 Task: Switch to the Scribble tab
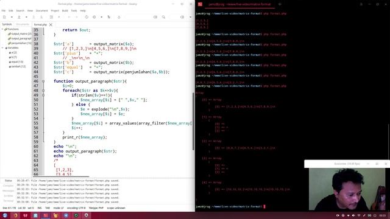click(x=8, y=196)
